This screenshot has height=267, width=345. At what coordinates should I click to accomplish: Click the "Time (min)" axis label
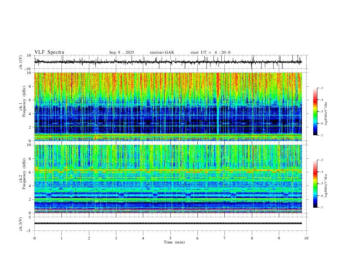174,242
